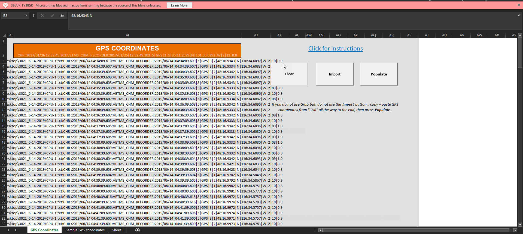Open the blocked macros untrusted source link

98,5
